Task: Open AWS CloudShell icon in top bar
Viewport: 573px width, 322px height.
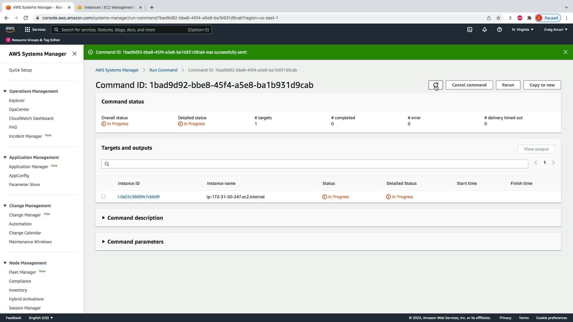Action: [x=470, y=30]
